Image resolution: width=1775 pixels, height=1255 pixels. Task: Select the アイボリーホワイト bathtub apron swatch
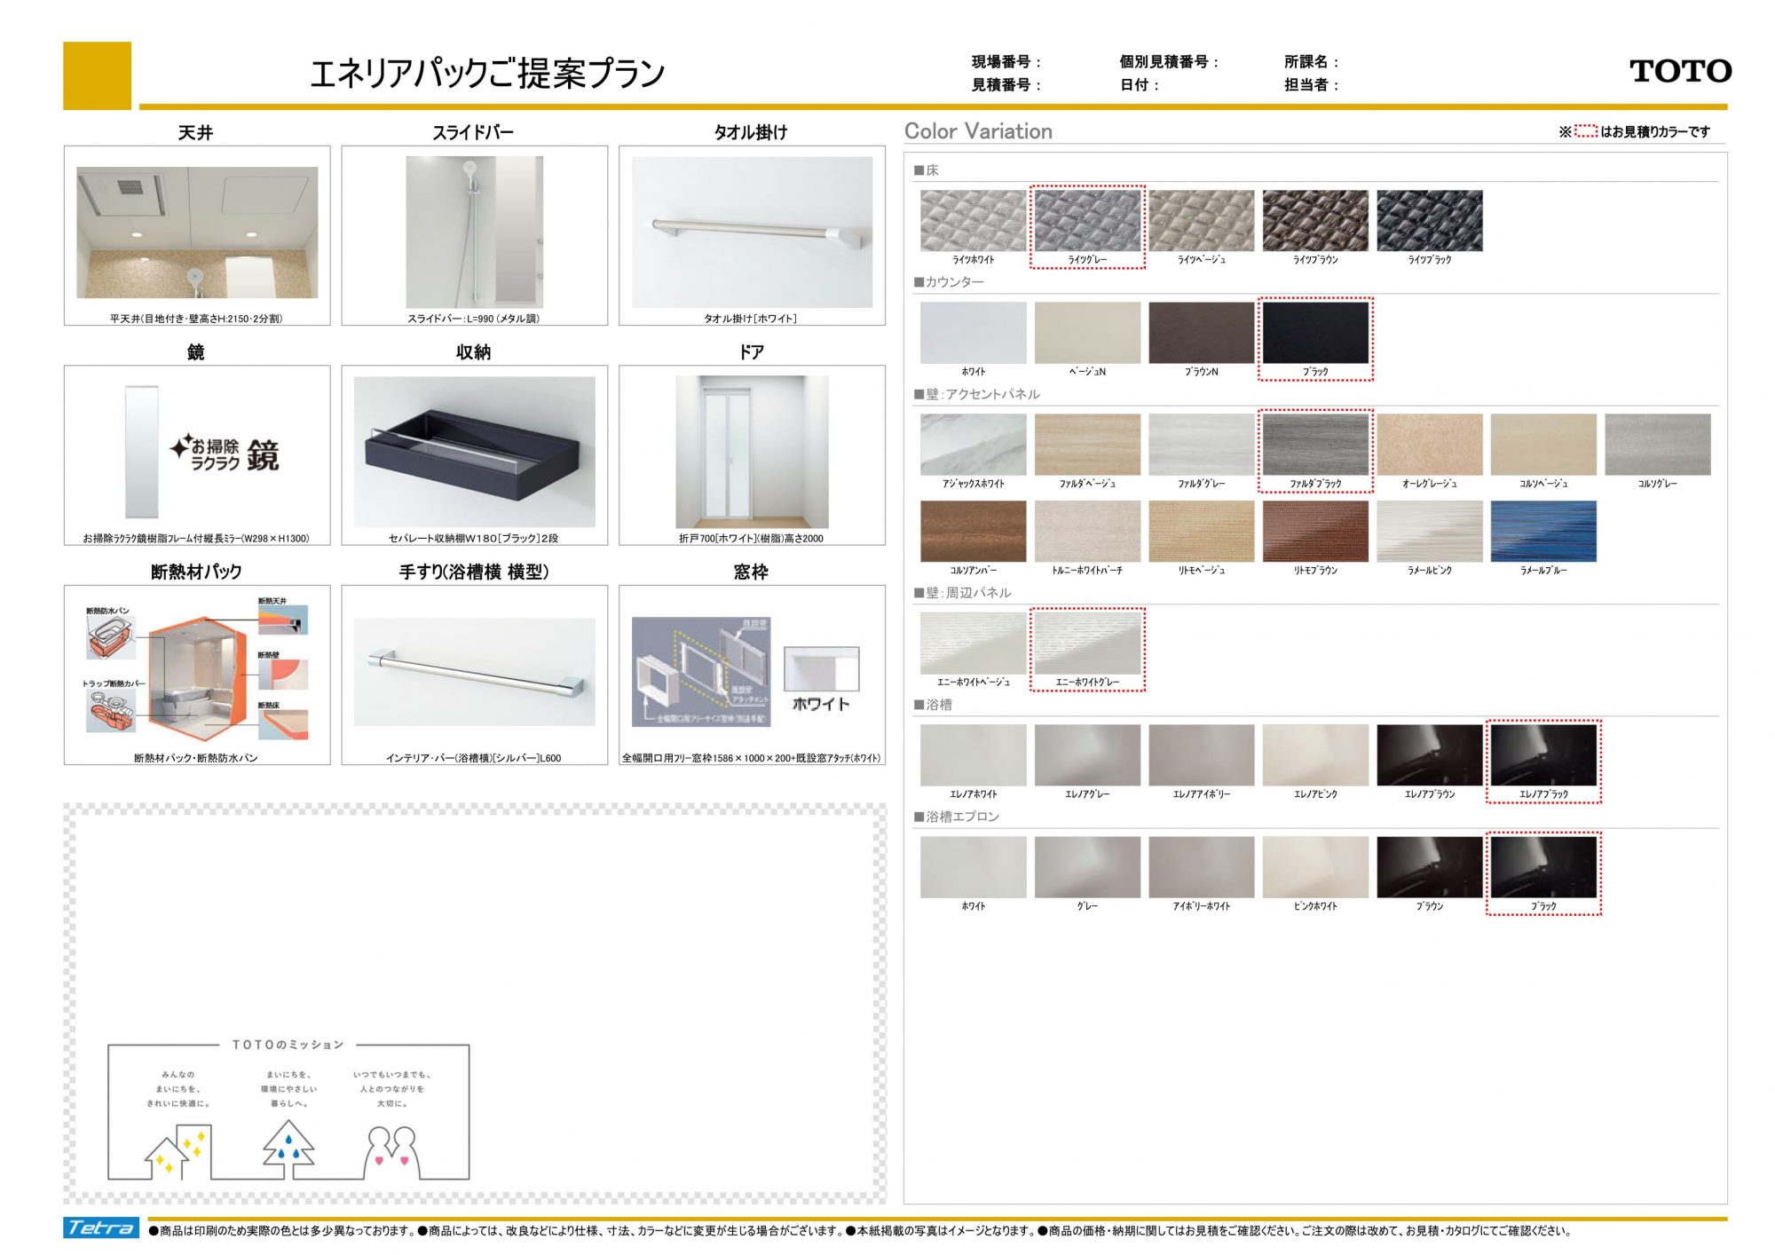[x=1202, y=867]
